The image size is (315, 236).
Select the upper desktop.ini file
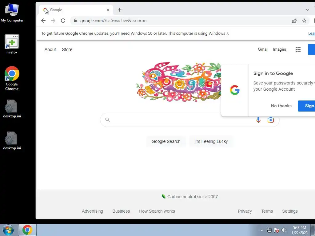[12, 109]
